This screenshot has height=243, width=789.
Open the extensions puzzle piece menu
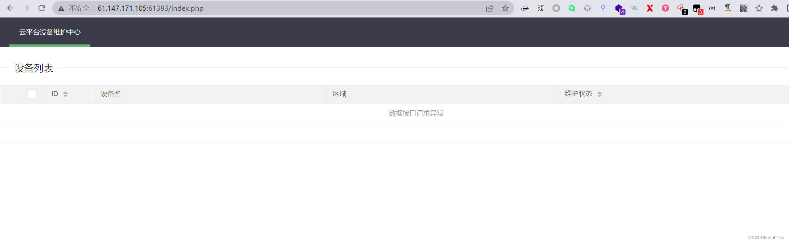(x=775, y=8)
